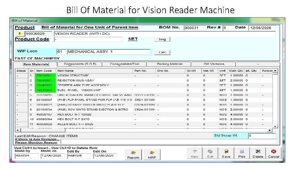The width and height of the screenshot is (301, 169).
Task: Click the BOM No. field 000031
Action: pos(194,28)
